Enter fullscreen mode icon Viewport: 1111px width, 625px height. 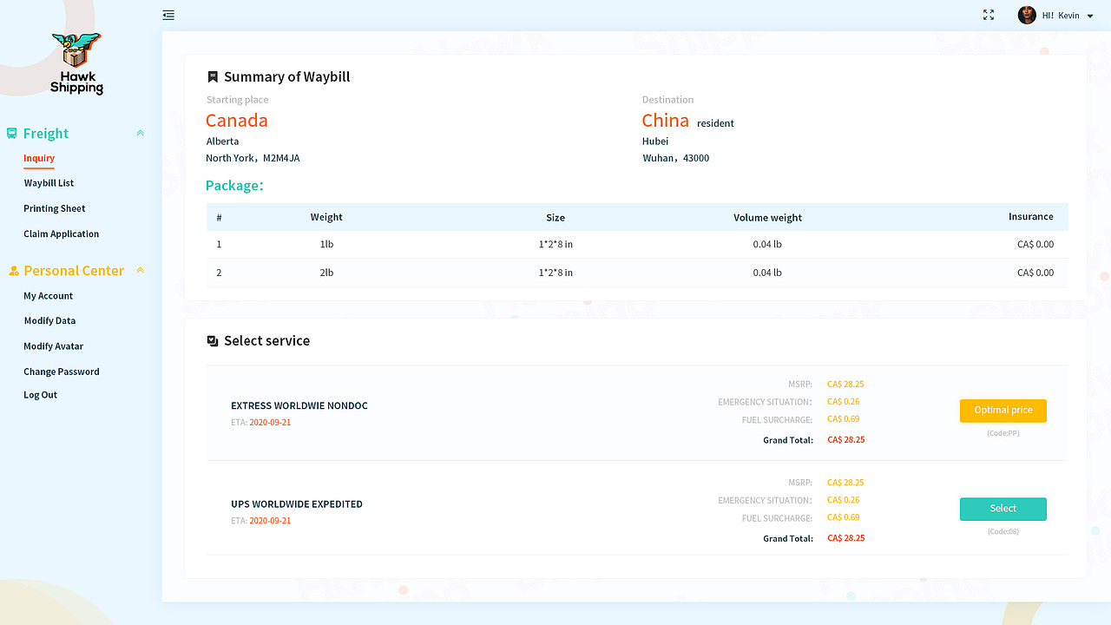tap(989, 15)
